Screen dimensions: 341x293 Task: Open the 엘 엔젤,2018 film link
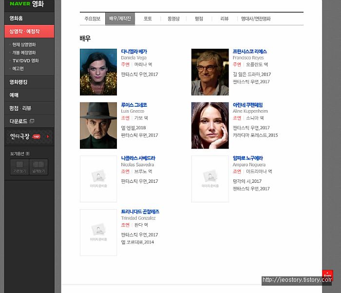[133, 128]
